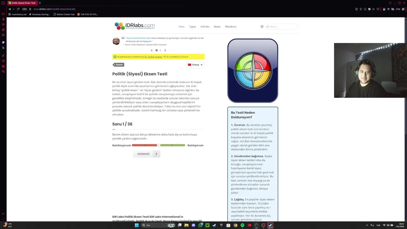407x229 pixels.
Task: Expand hidden system tray icons chevron
Action: (367, 225)
